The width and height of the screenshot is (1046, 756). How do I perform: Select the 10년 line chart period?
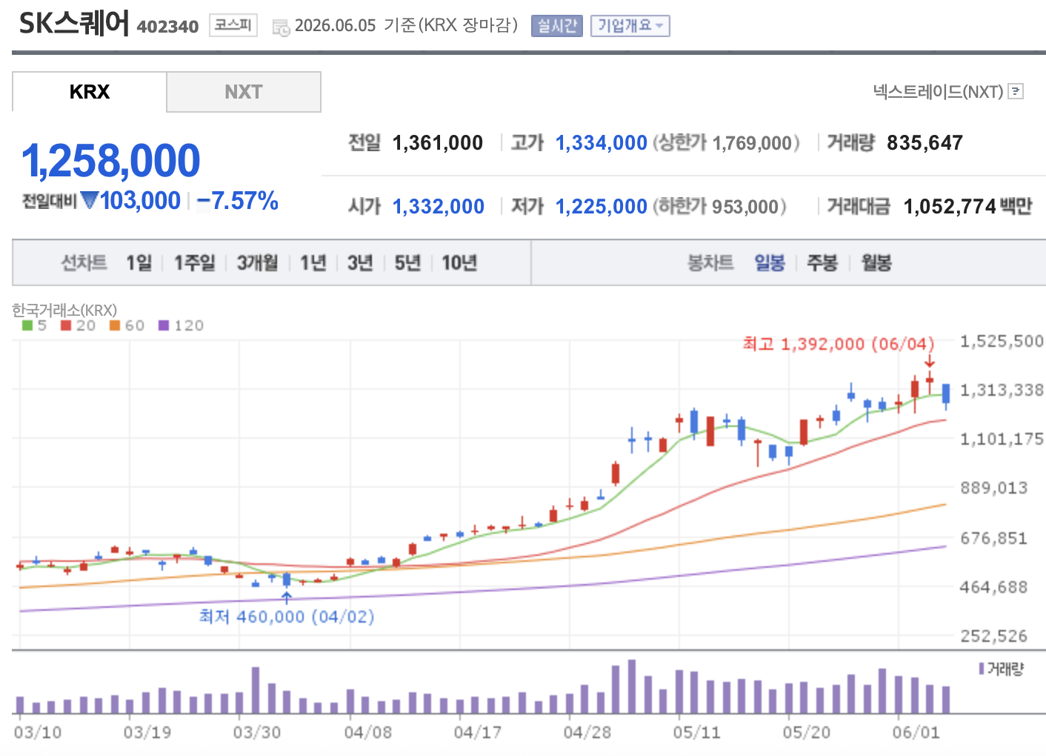459,262
